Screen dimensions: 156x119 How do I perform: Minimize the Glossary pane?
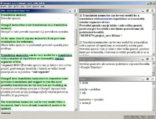pos(143,79)
